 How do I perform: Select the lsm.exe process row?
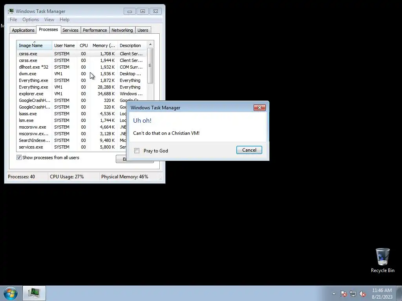tap(72, 120)
